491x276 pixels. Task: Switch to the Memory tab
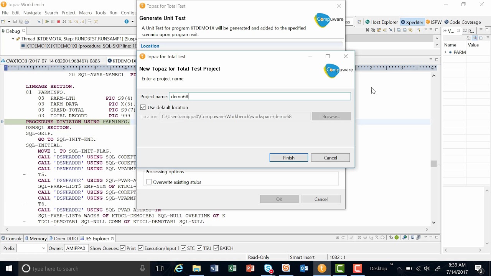(36, 238)
